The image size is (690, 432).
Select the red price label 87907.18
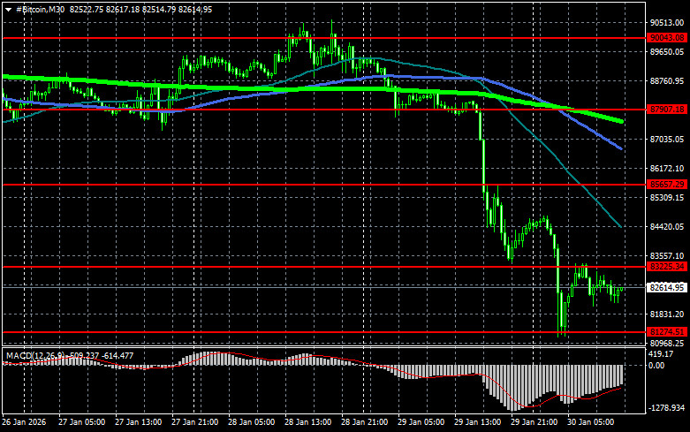pos(667,109)
